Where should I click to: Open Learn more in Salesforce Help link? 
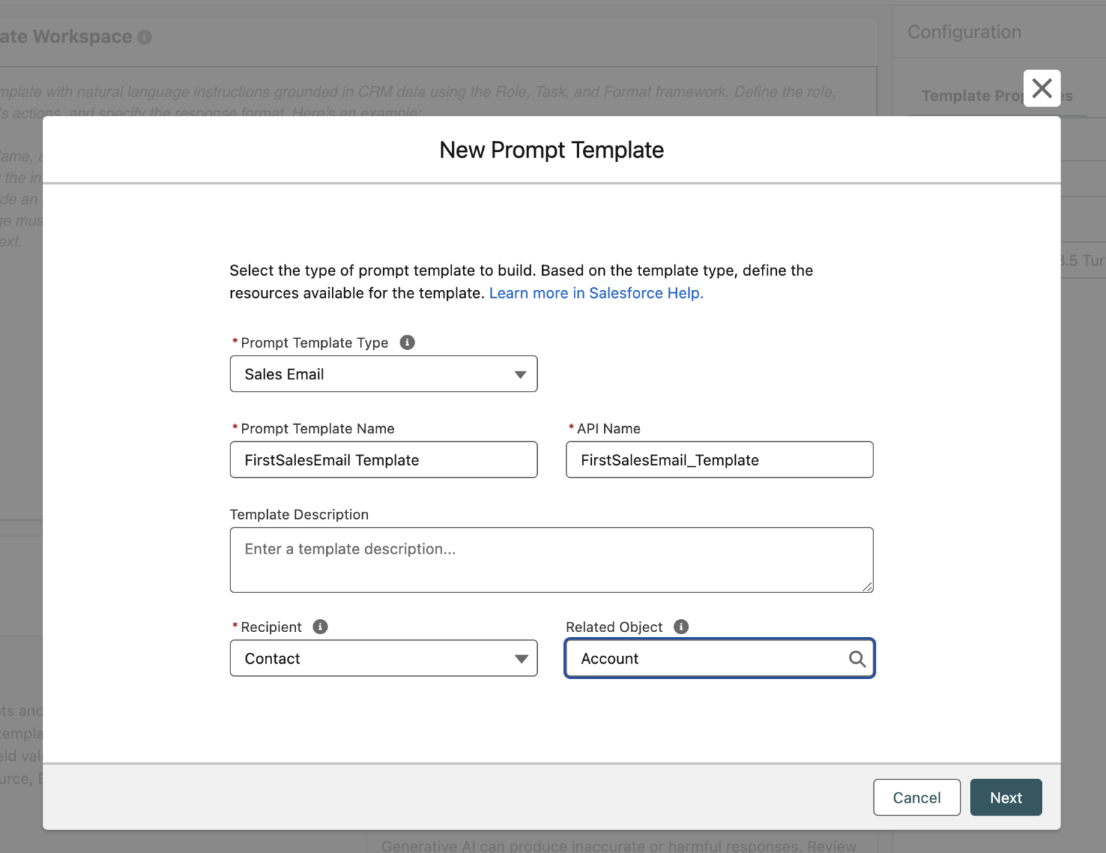coord(595,293)
